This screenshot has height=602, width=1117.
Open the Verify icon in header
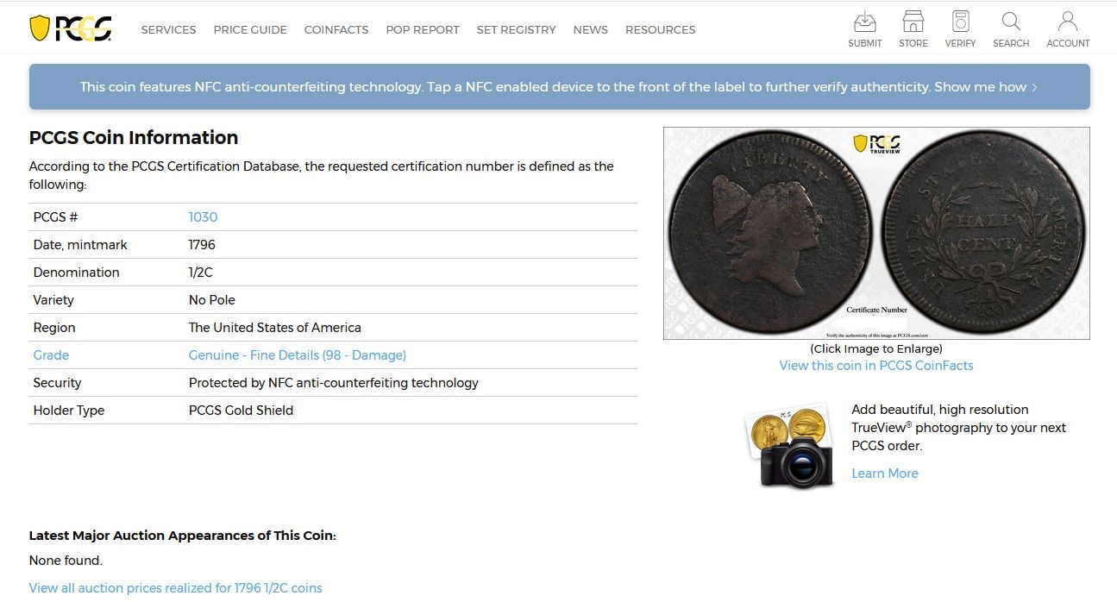[960, 29]
